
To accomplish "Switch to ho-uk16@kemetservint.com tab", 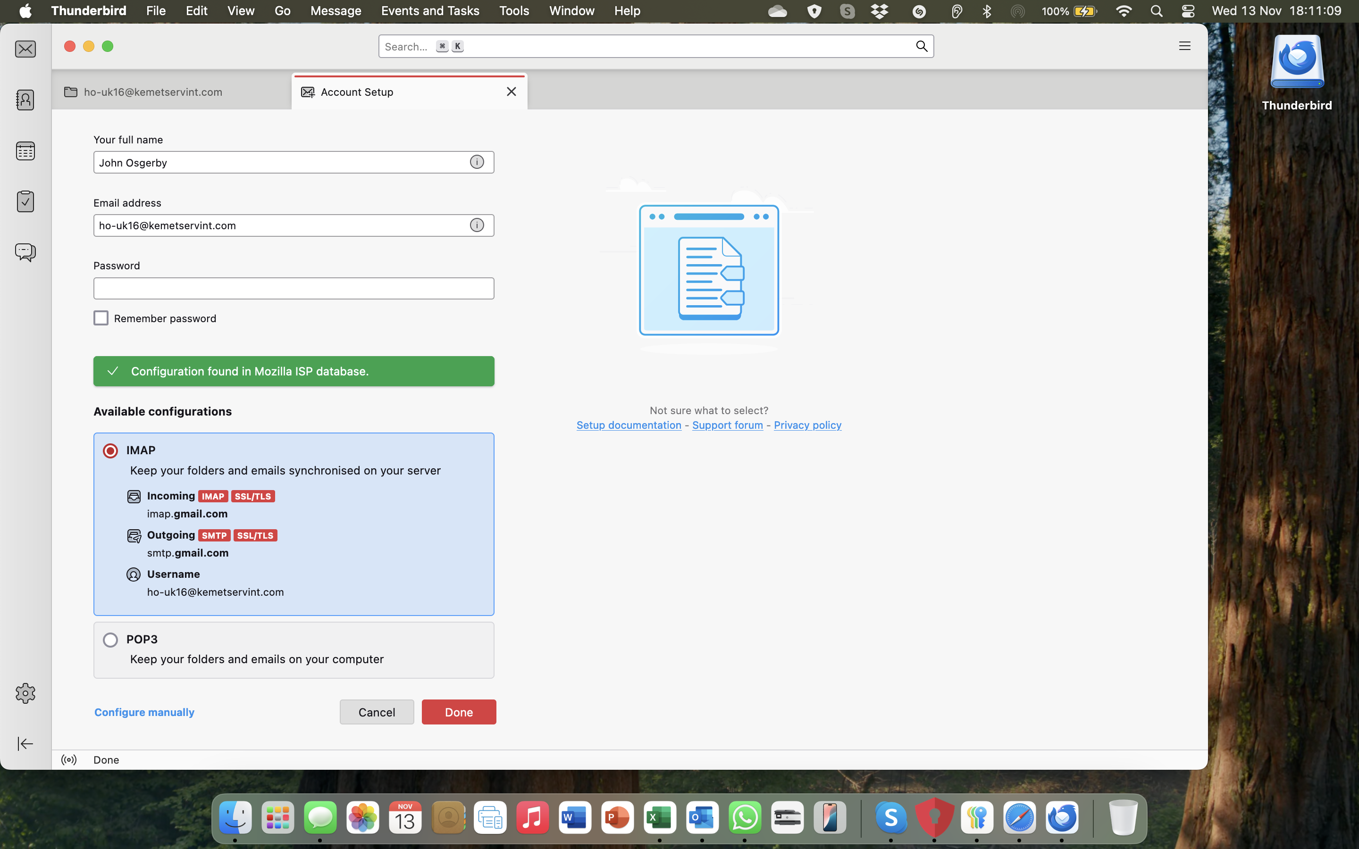I will 153,92.
